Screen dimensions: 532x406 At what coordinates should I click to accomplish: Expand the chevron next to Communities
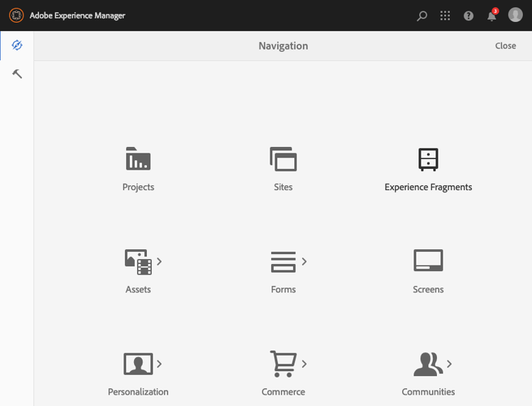pos(449,364)
